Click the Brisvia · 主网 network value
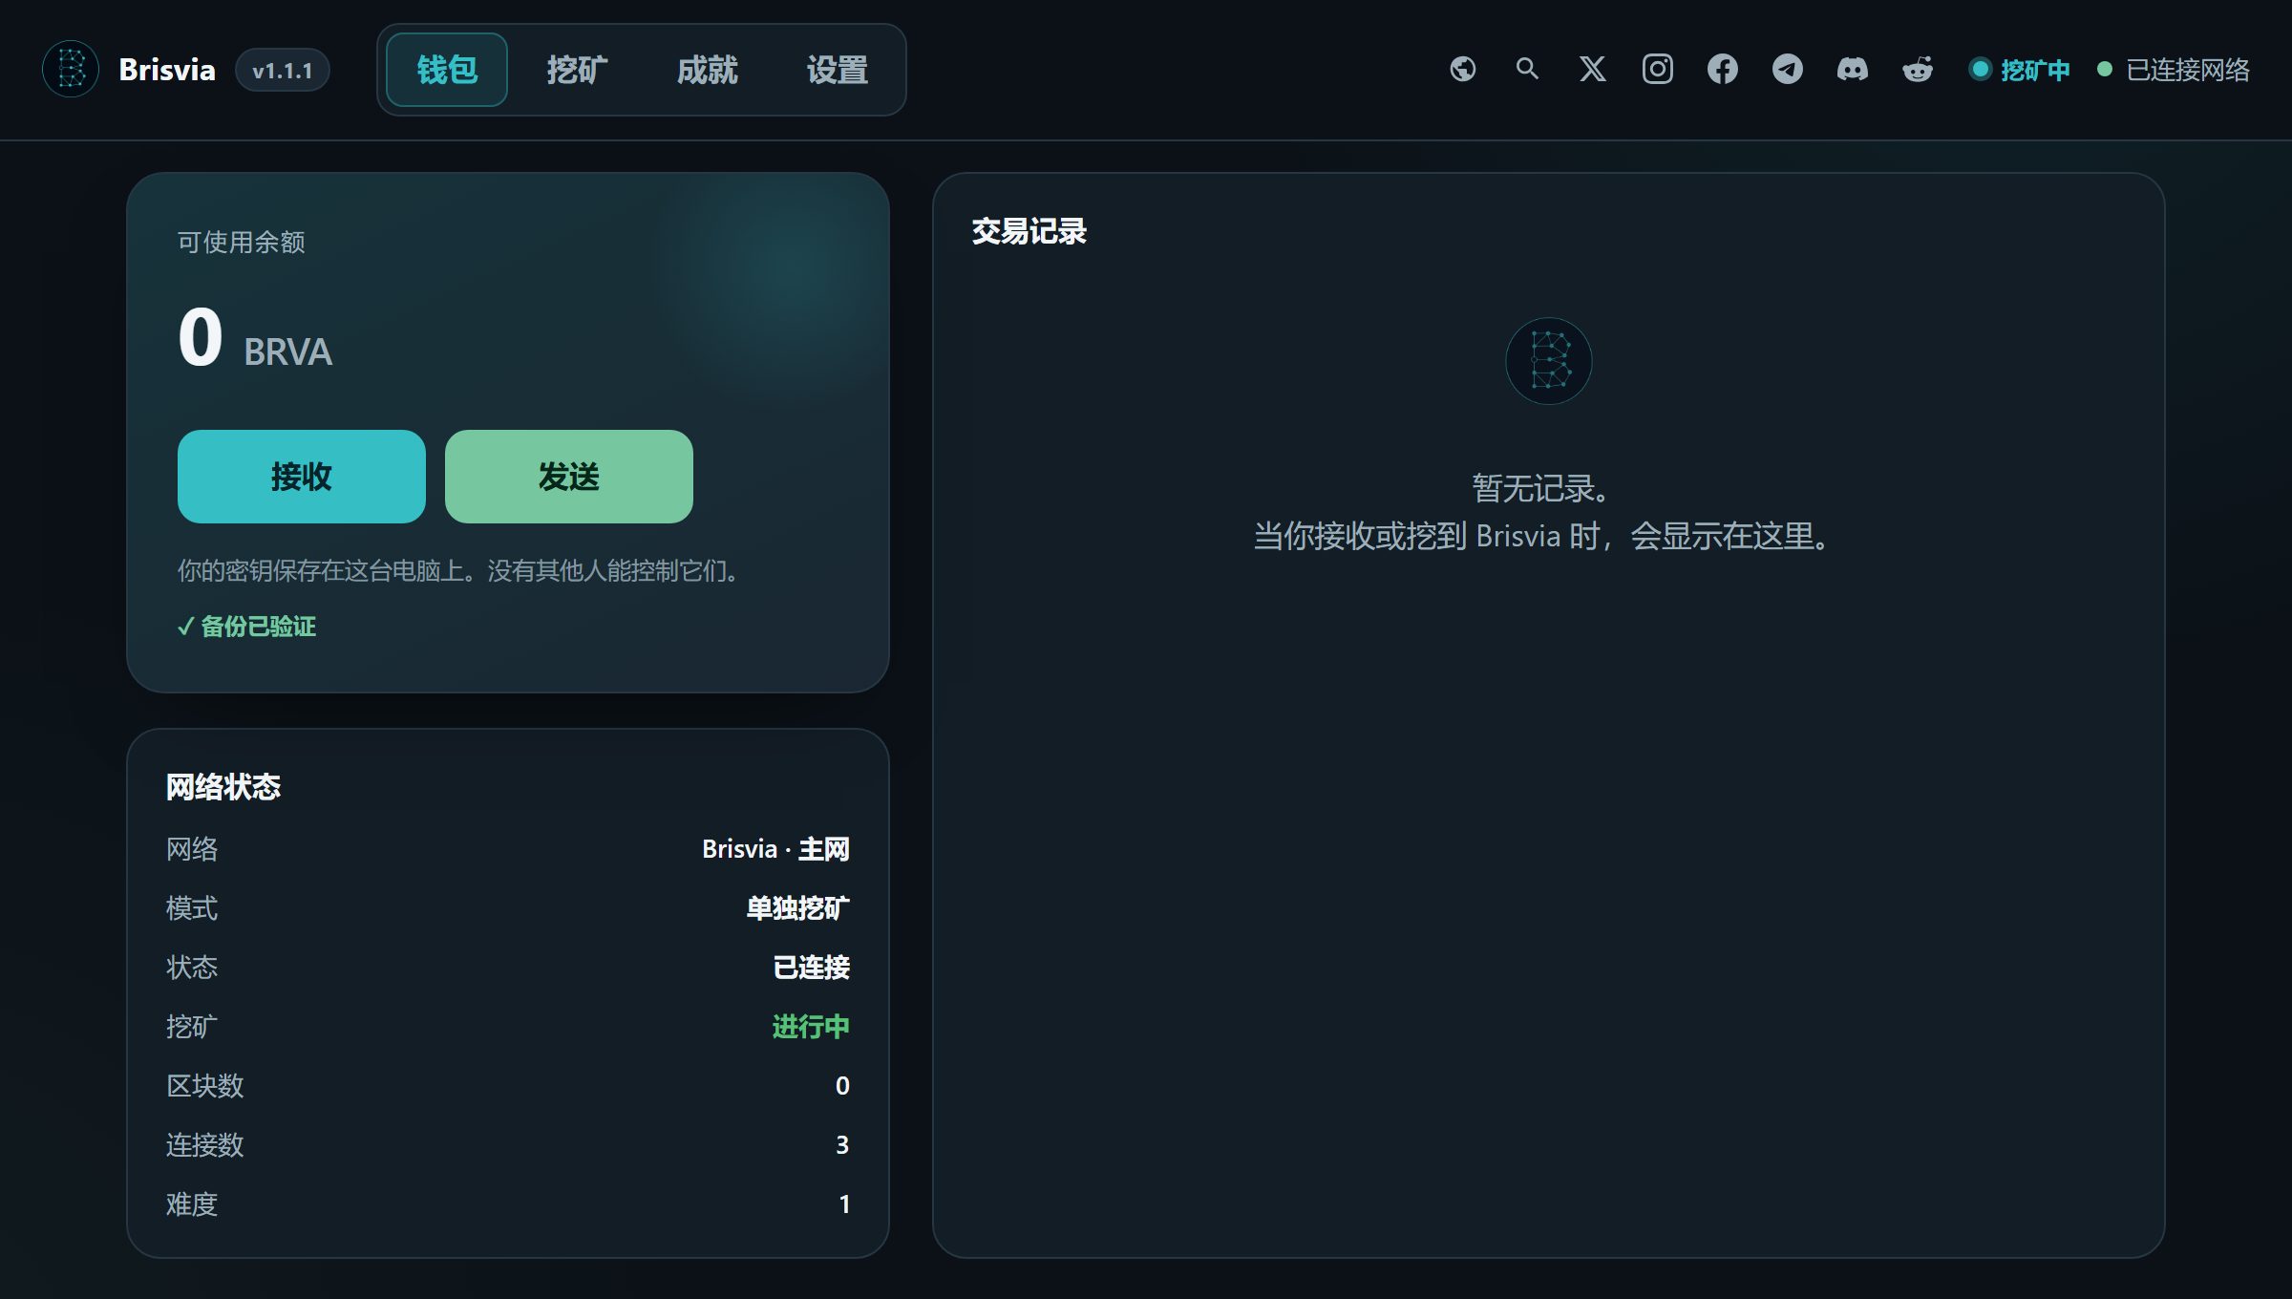2292x1299 pixels. click(x=775, y=849)
